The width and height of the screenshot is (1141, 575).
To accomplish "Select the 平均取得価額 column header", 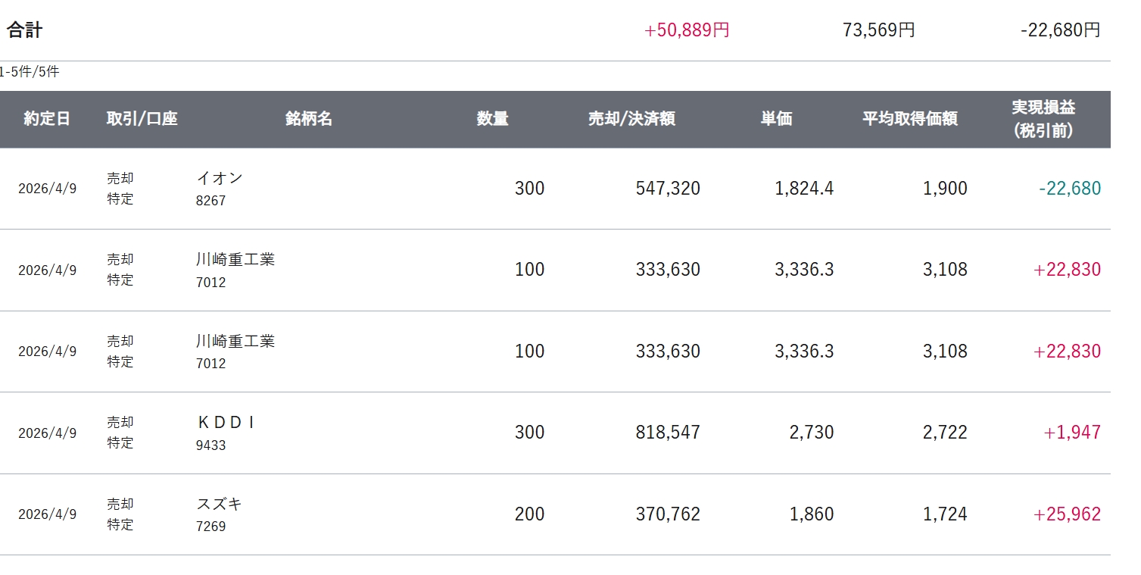I will tap(910, 119).
